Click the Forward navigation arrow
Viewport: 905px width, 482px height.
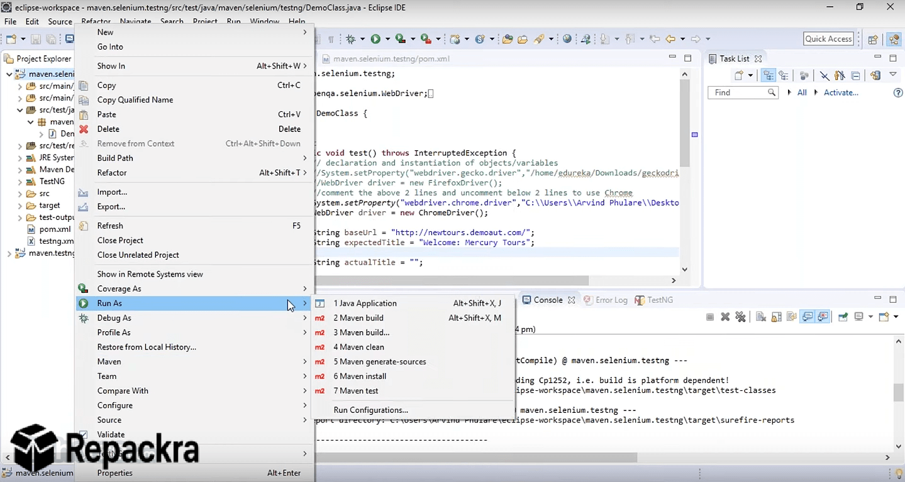[696, 39]
